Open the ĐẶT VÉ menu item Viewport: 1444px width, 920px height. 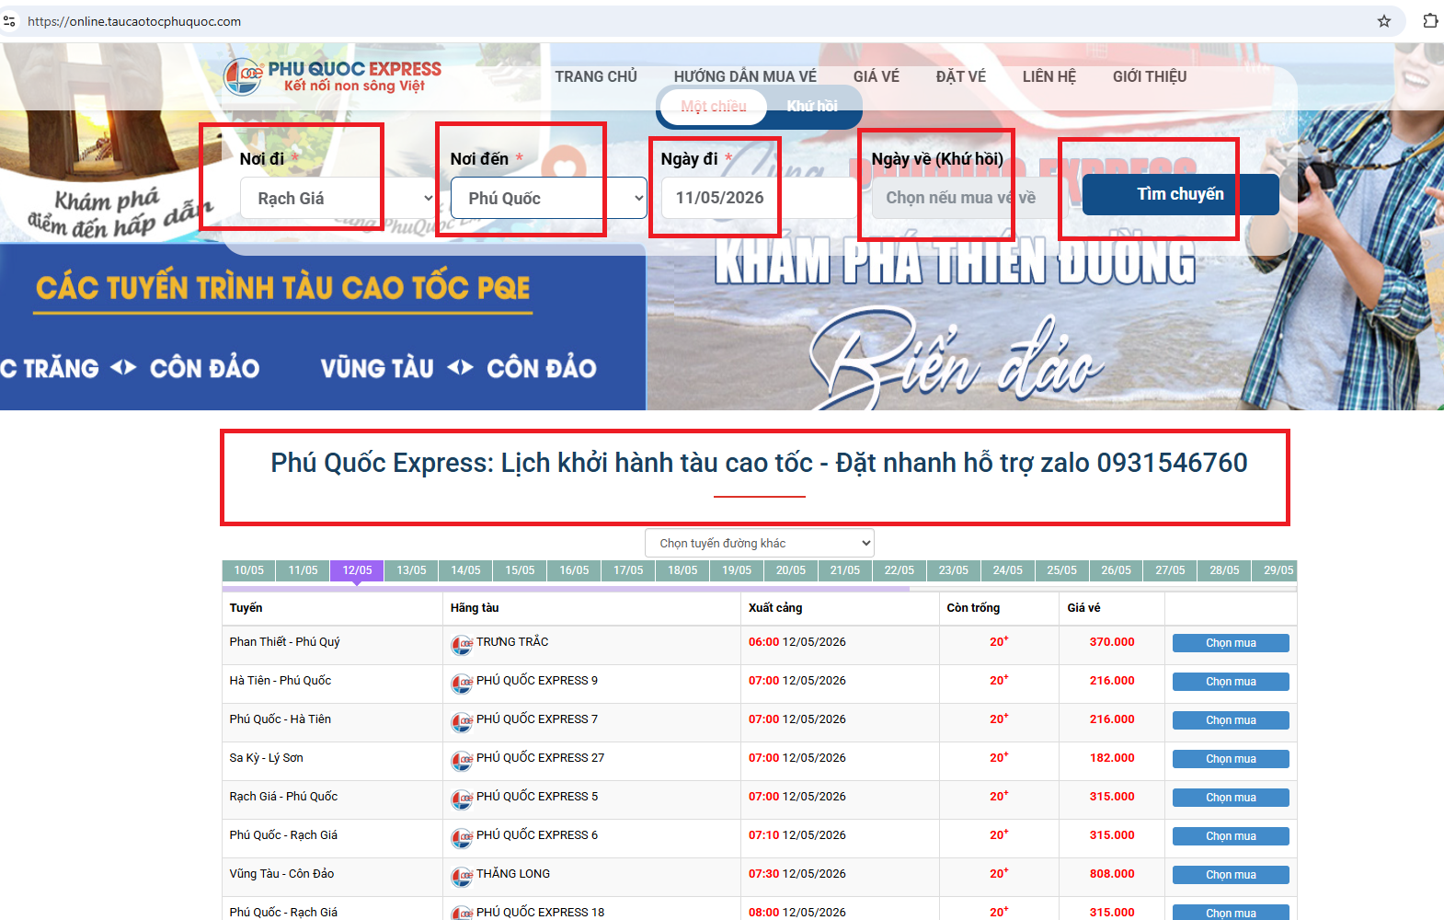coord(961,76)
